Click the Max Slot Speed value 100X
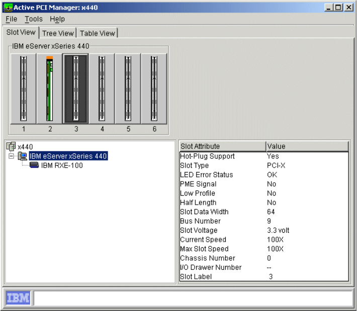 (x=275, y=249)
